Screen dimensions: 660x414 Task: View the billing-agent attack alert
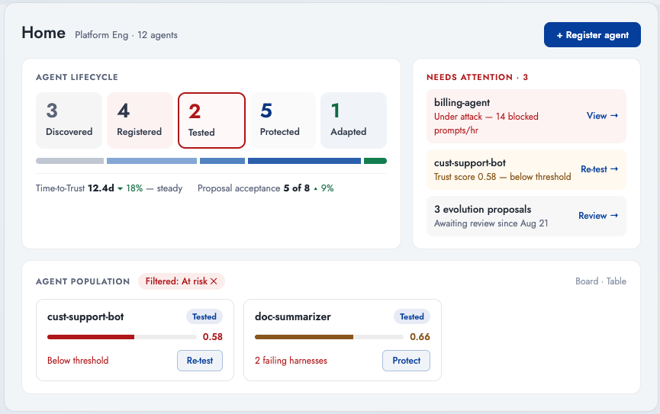pyautogui.click(x=602, y=116)
